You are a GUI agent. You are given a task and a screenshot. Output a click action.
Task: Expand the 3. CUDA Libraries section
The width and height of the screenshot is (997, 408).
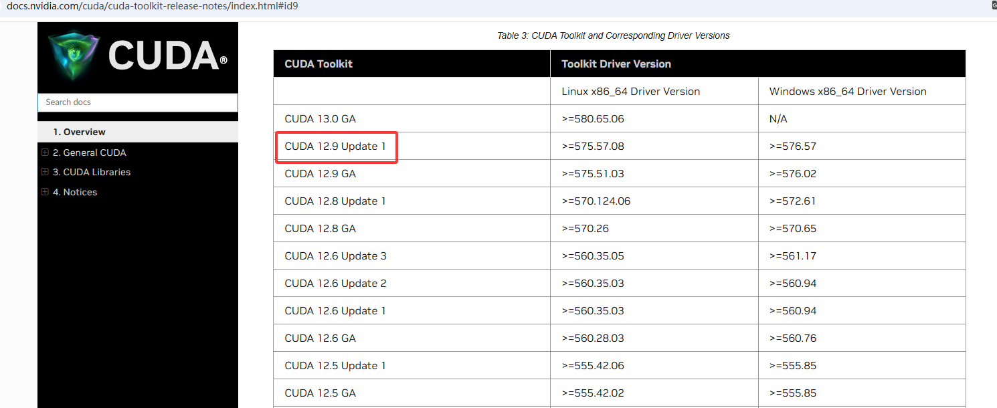(45, 172)
